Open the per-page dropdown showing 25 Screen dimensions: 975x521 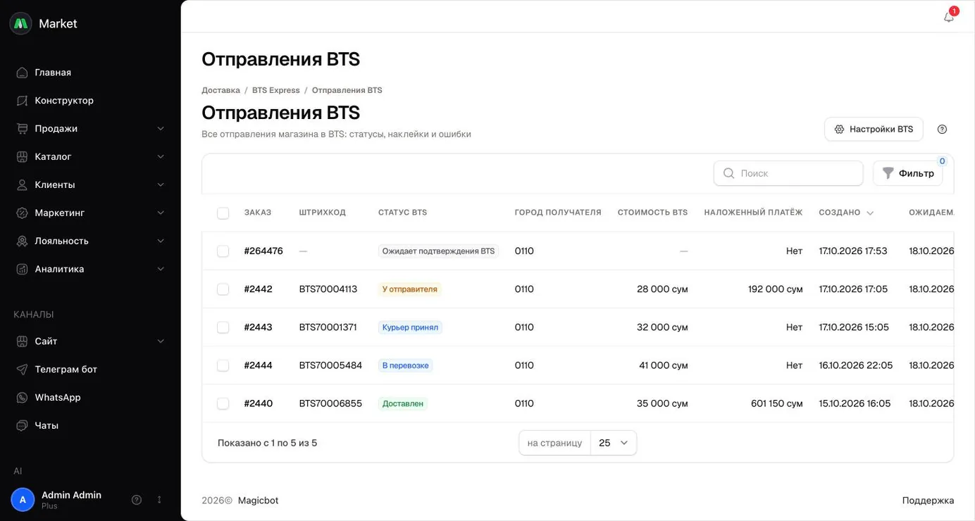pyautogui.click(x=613, y=443)
